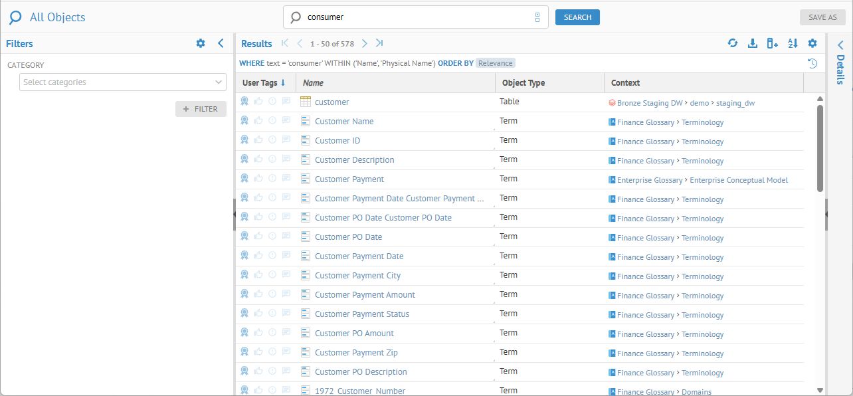
Task: Open the A-Z sort options icon
Action: 792,43
